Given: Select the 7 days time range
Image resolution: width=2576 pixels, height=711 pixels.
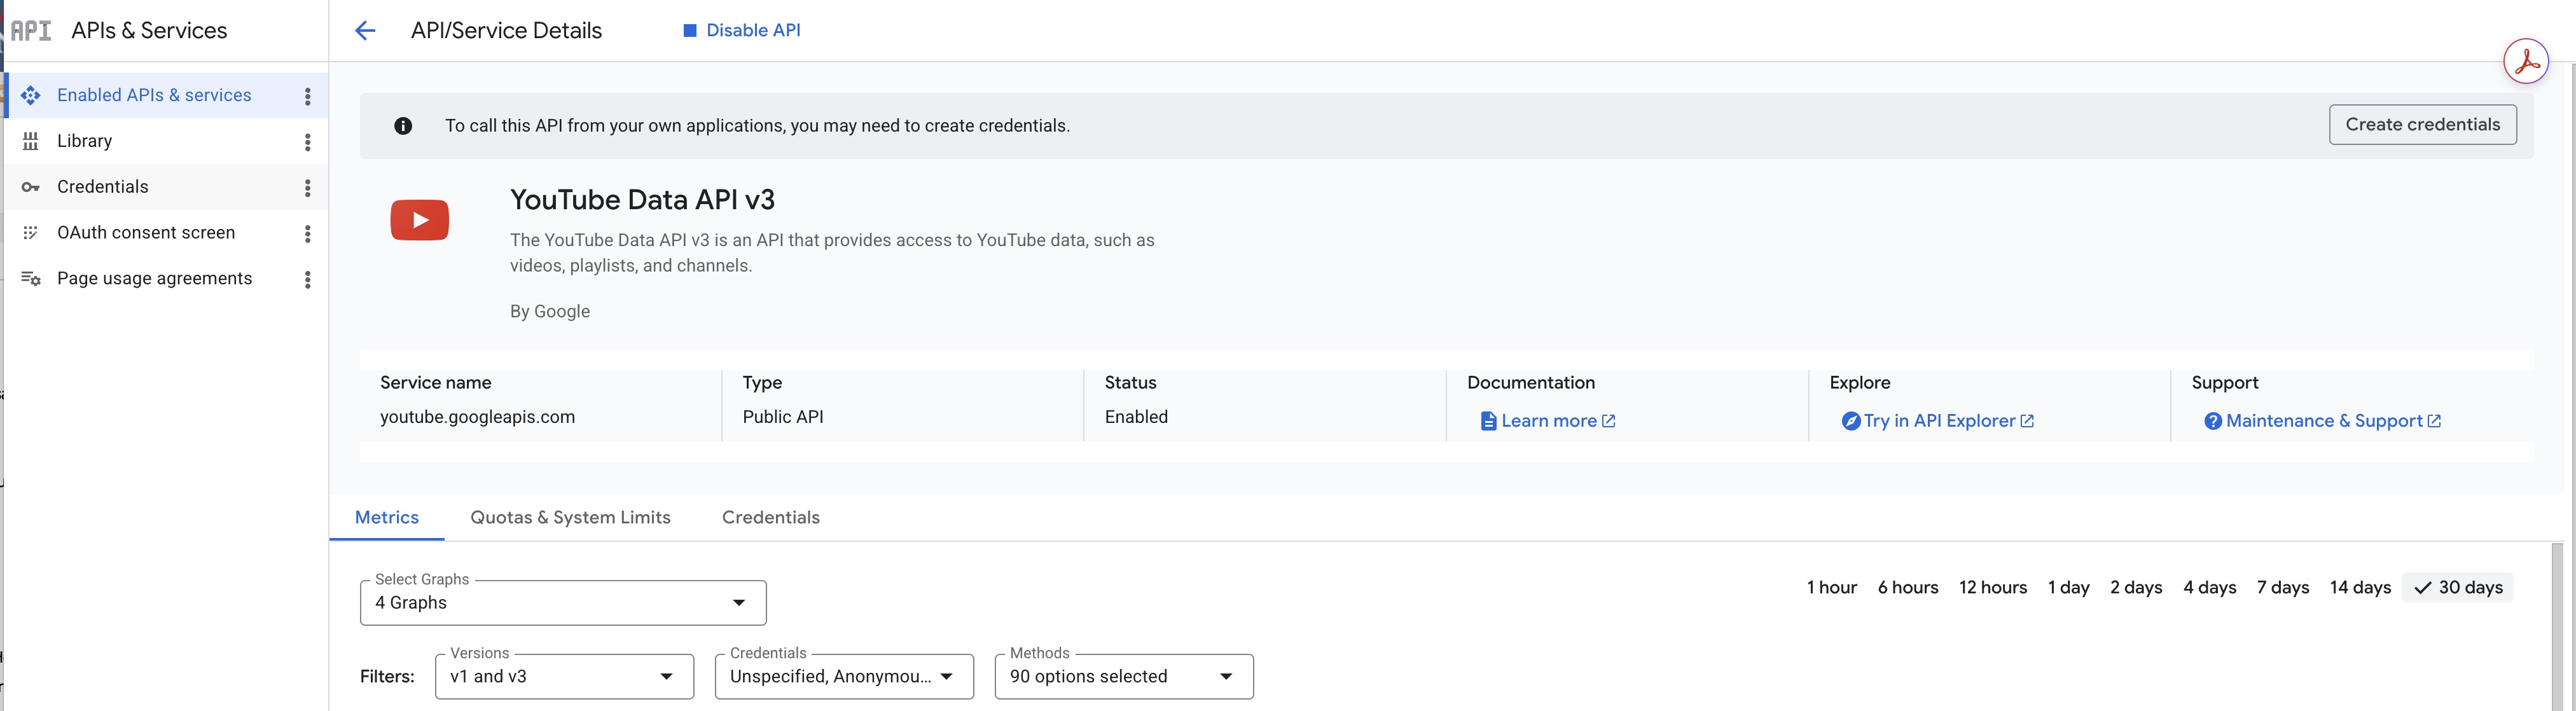Looking at the screenshot, I should pos(2282,588).
